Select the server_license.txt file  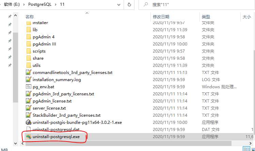click(49, 108)
